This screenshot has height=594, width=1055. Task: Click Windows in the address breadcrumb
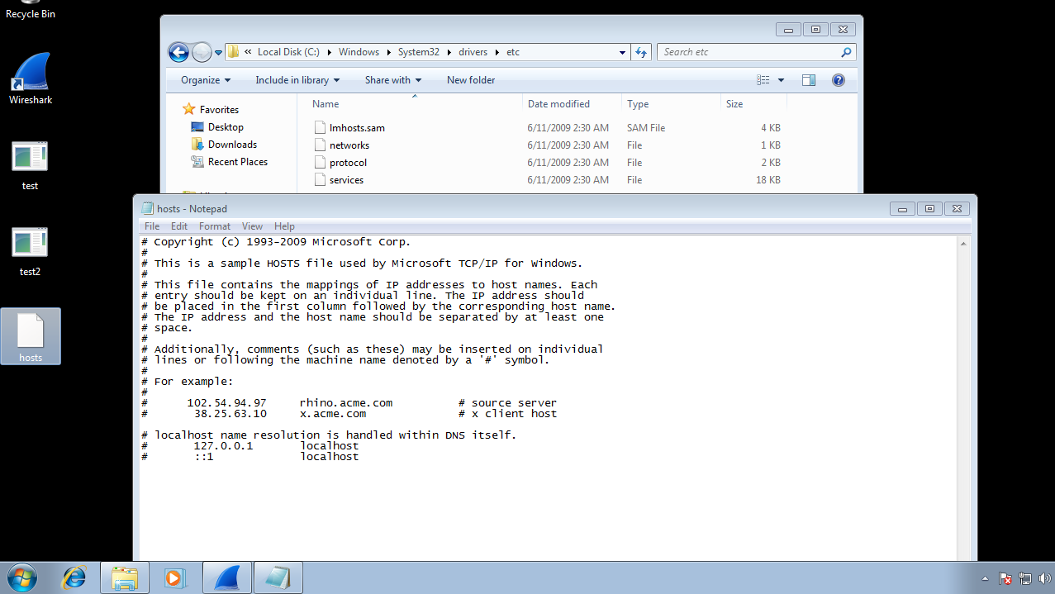[359, 52]
